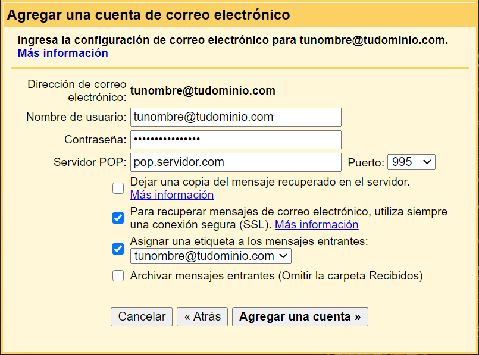The width and height of the screenshot is (479, 355).
Task: Click the Nombre de usuario input field
Action: tap(236, 117)
